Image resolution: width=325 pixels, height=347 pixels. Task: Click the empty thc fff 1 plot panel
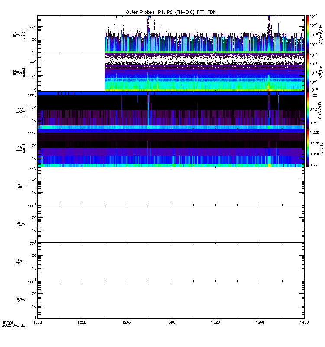(x=171, y=186)
